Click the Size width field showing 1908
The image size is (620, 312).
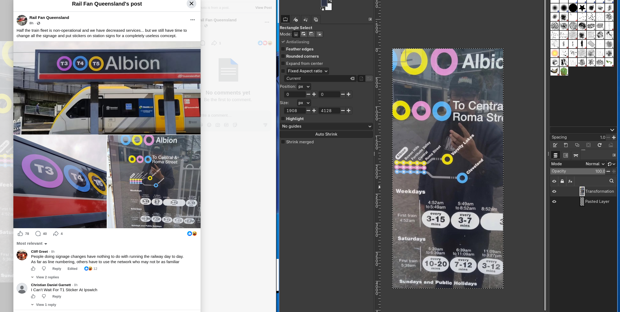pos(294,110)
